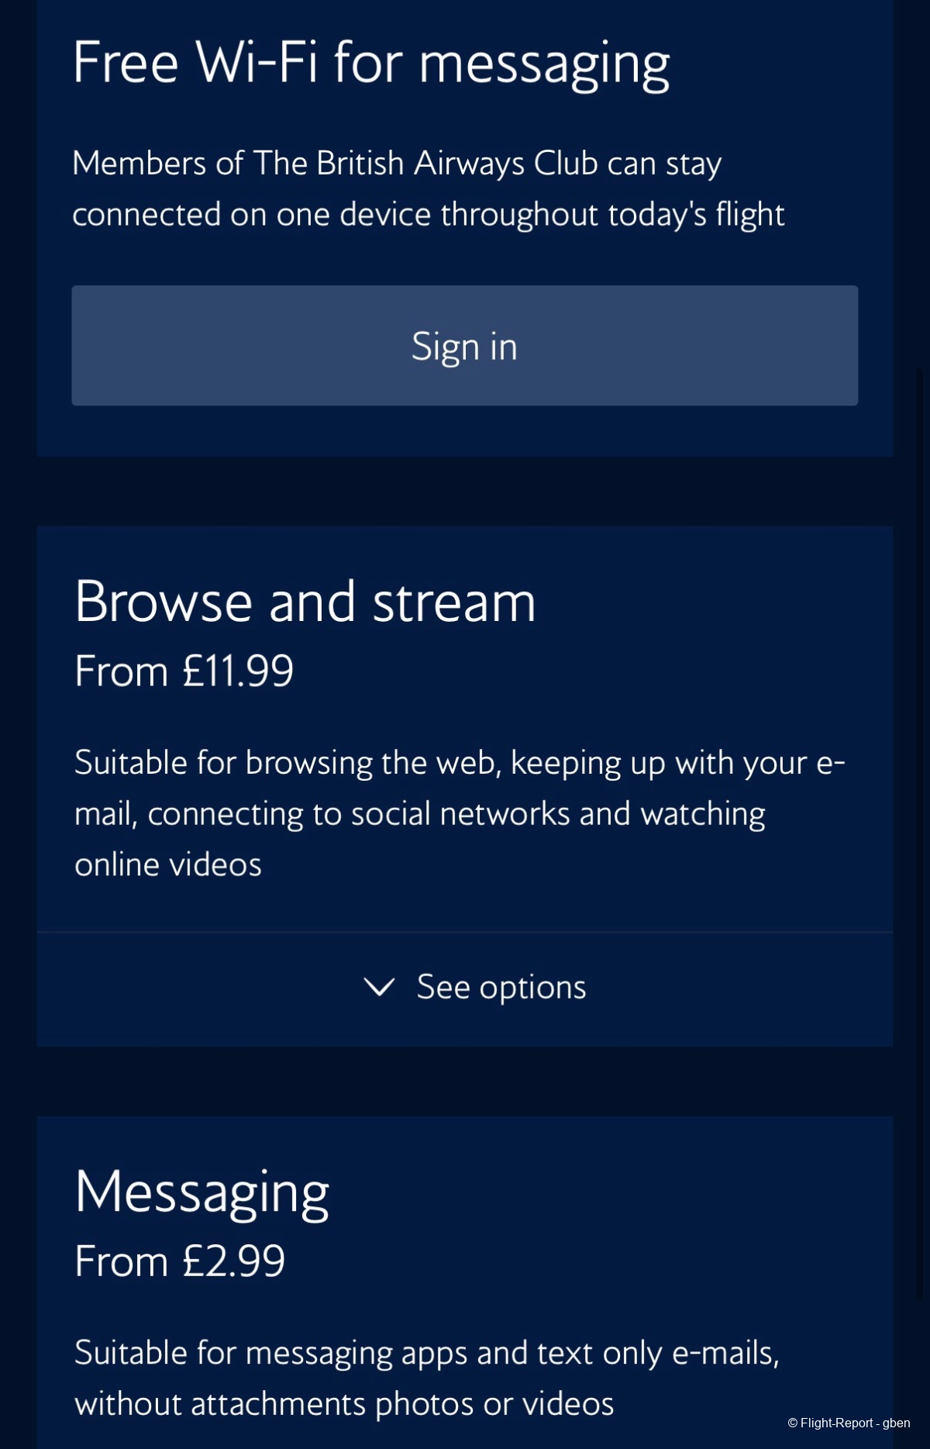Viewport: 930px width, 1449px height.
Task: Click the Messaging plan description paragraph
Action: click(427, 1378)
